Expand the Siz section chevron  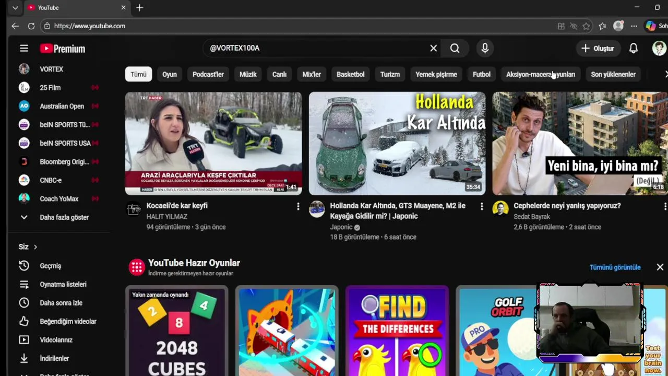(x=35, y=247)
